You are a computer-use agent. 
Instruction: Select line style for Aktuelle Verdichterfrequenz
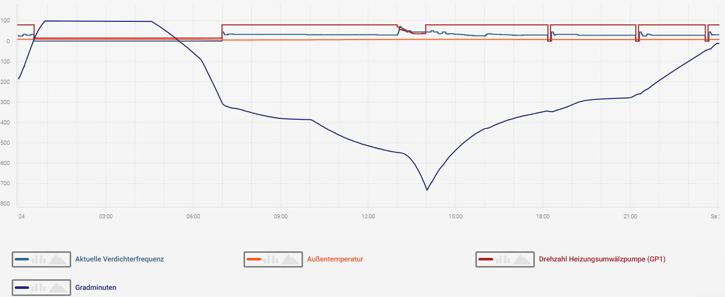(22, 259)
